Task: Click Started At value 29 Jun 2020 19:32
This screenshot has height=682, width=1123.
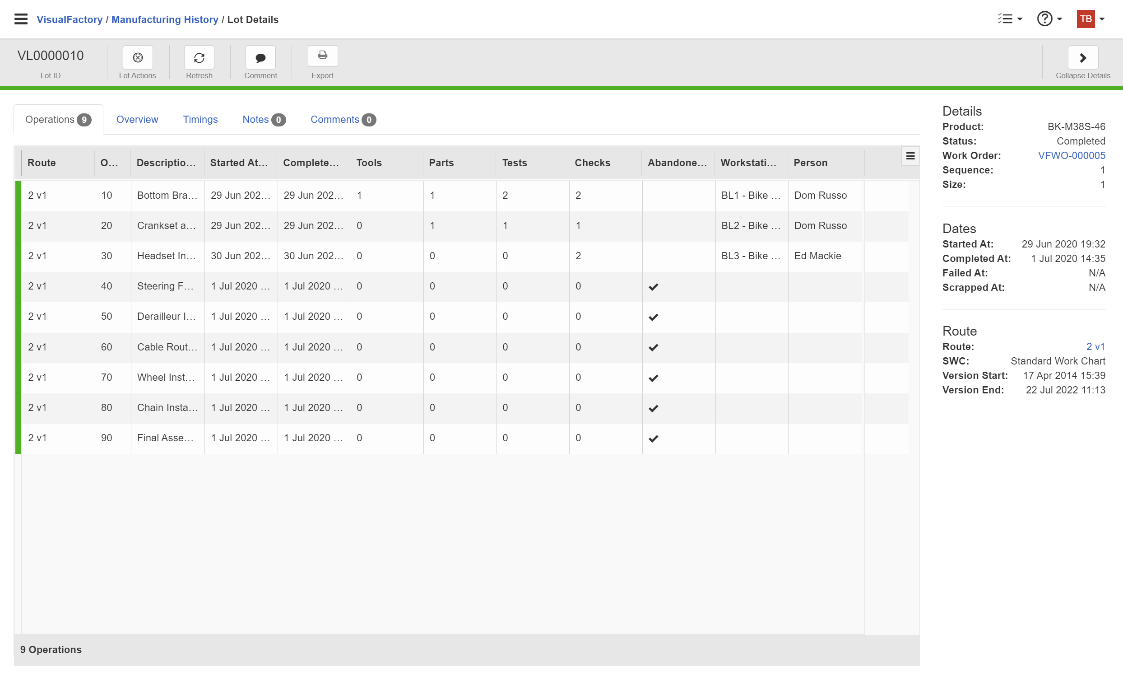Action: point(1063,244)
